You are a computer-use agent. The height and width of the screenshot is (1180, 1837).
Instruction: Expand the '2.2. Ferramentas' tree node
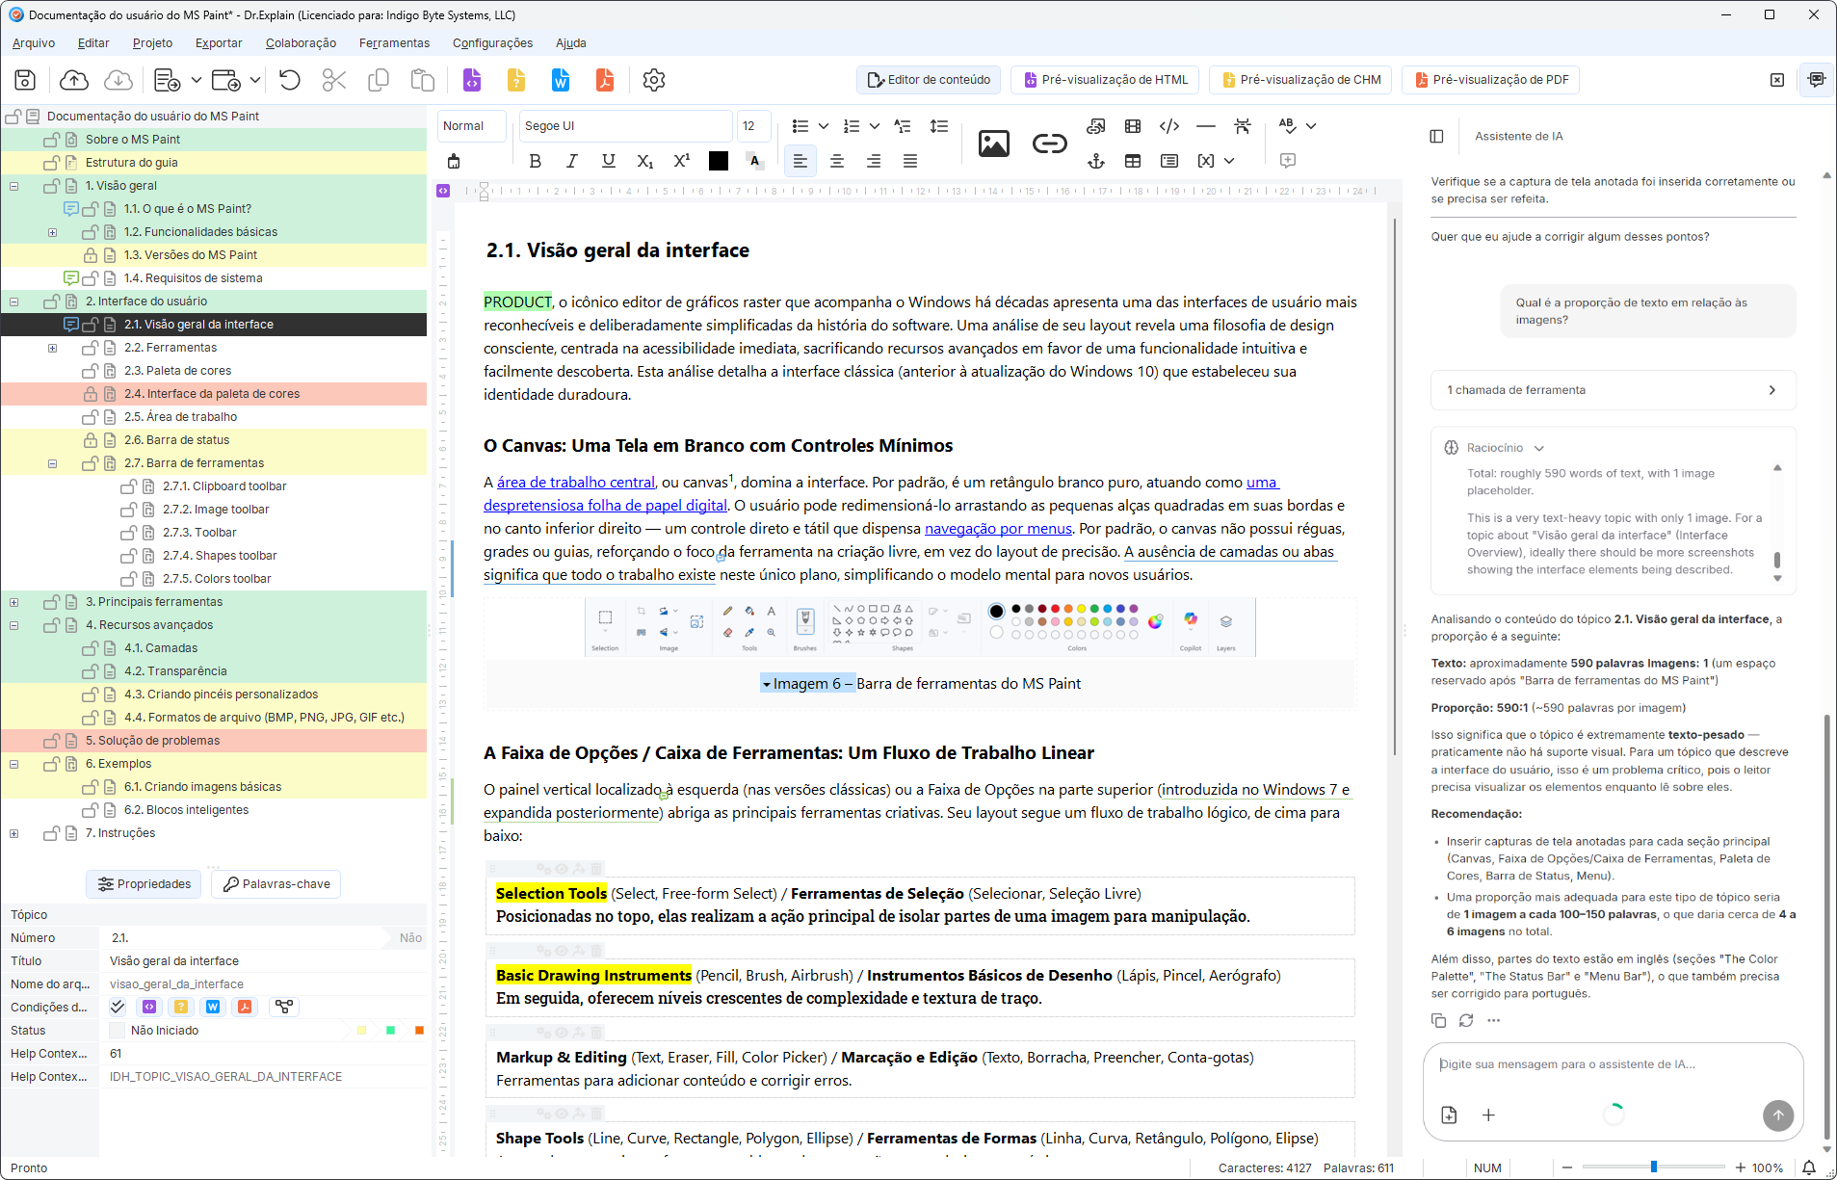[x=53, y=348]
